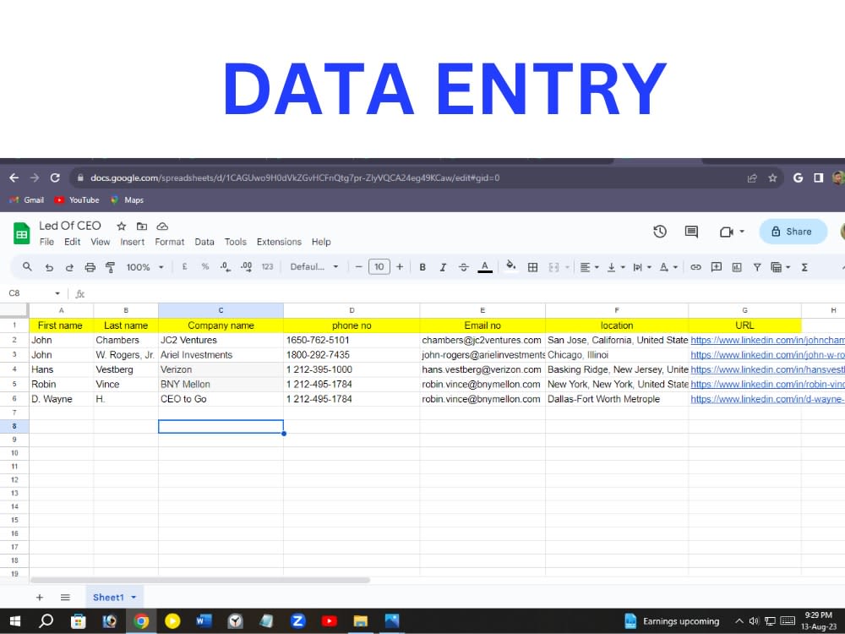This screenshot has height=634, width=845.
Task: Decrease decimal places icon
Action: [226, 267]
